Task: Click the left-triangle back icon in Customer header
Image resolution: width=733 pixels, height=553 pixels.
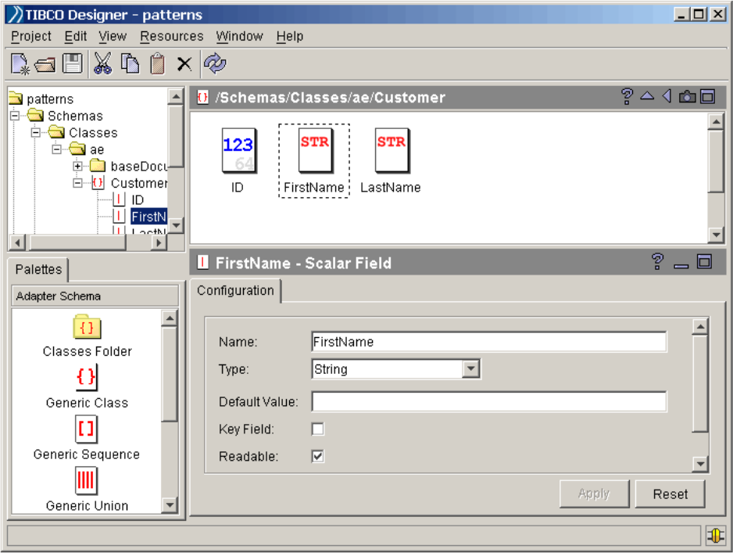Action: [x=667, y=96]
